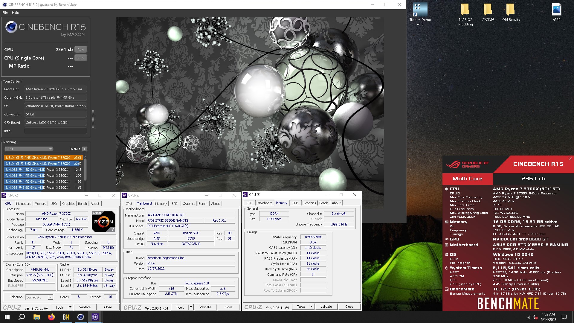The width and height of the screenshot is (574, 323).
Task: Click the GFX Board GeForce 8600 GT field
Action: (x=56, y=123)
